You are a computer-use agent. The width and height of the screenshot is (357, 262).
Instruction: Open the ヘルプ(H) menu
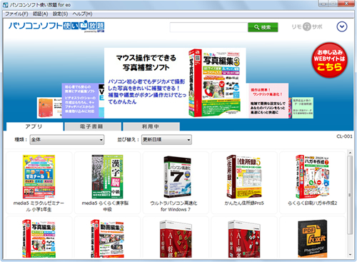point(82,14)
